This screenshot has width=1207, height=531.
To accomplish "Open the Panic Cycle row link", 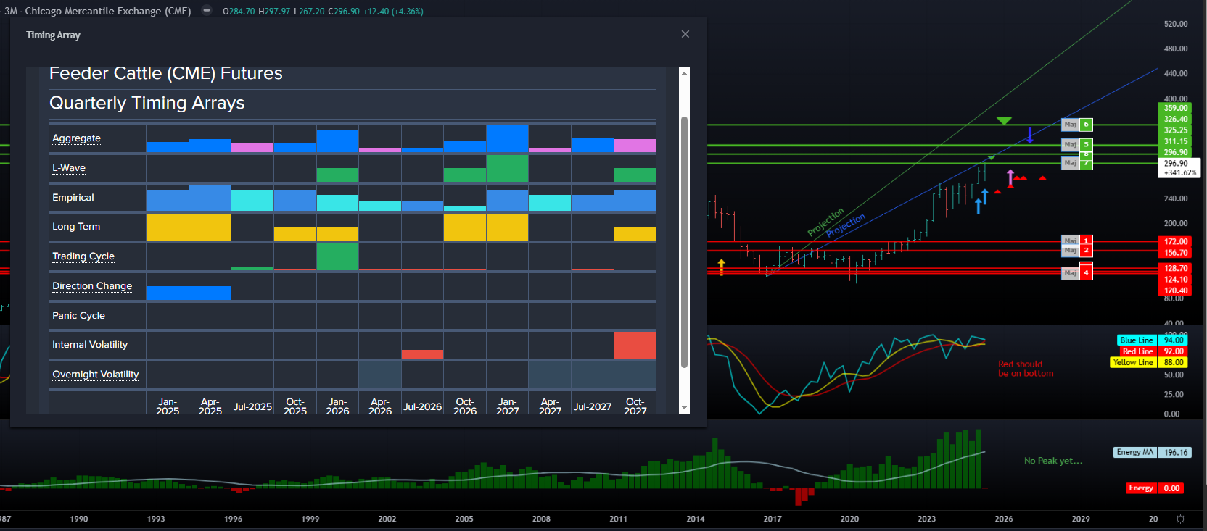I will pos(78,316).
